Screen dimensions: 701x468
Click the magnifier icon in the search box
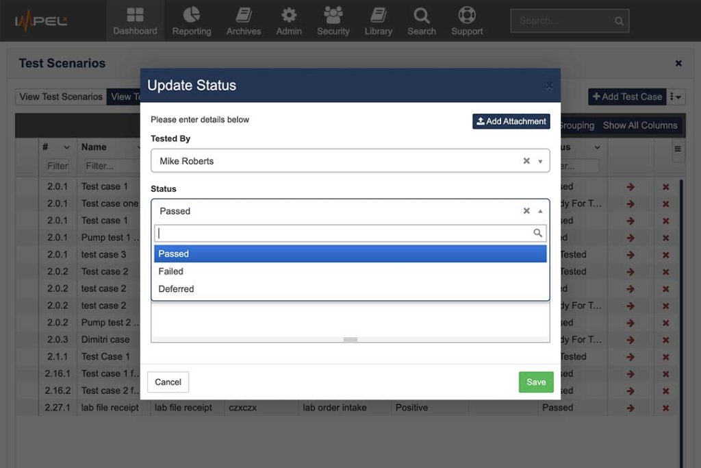[x=619, y=21]
